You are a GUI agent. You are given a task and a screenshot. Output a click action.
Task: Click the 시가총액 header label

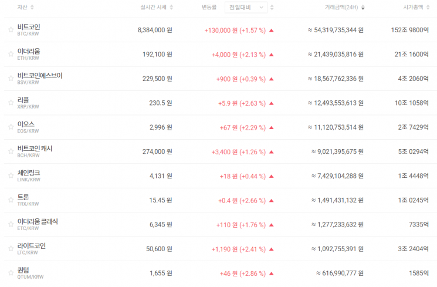413,7
